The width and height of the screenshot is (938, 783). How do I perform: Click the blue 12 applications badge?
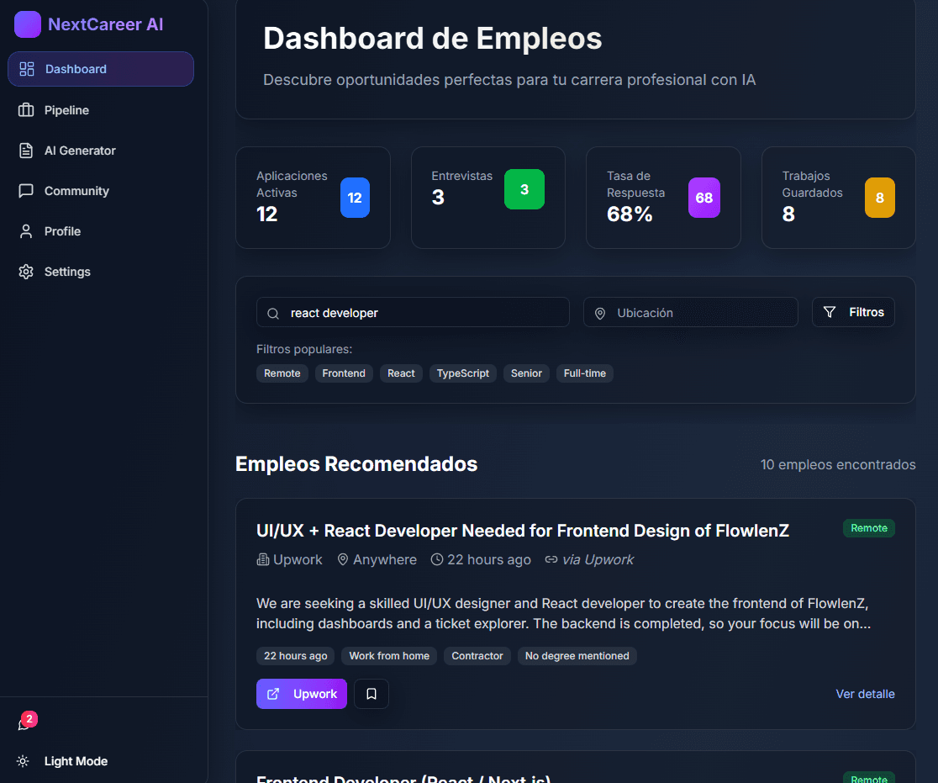coord(355,198)
